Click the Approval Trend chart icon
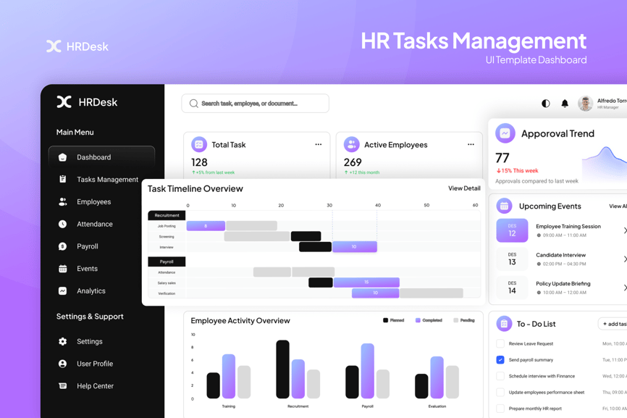Image resolution: width=627 pixels, height=418 pixels. pos(505,133)
